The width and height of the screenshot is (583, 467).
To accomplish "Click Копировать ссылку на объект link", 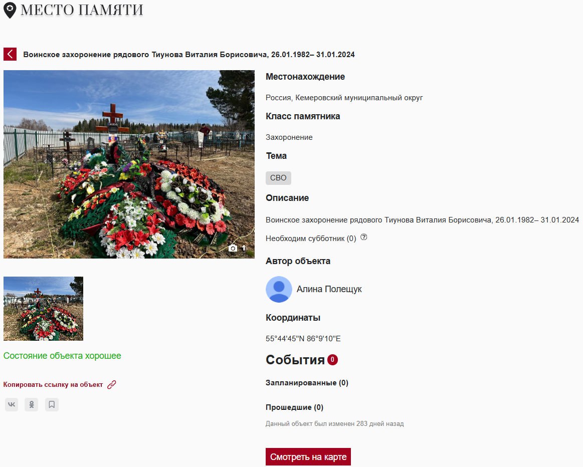I will click(53, 384).
